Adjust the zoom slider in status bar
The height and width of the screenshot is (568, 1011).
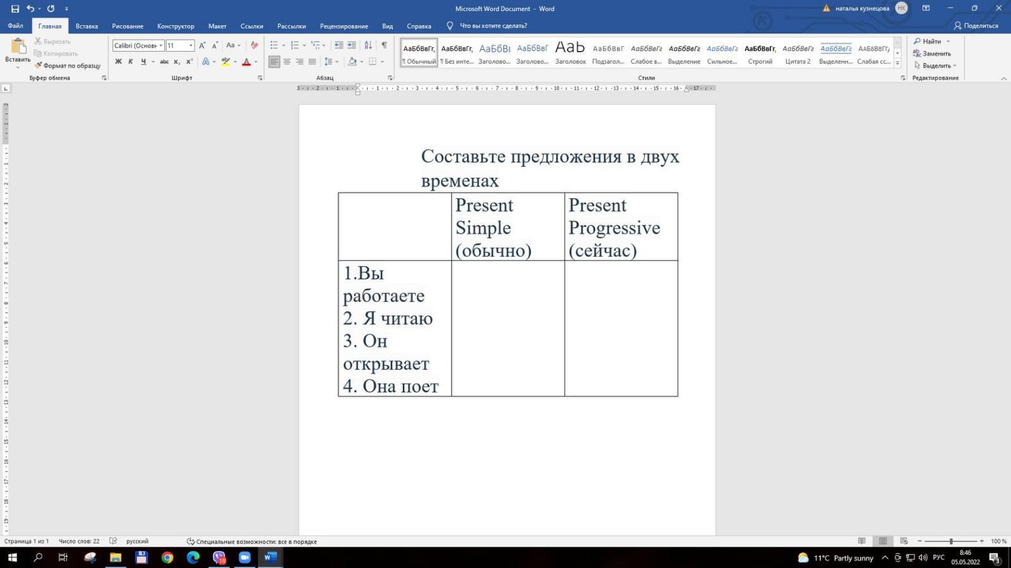[951, 541]
